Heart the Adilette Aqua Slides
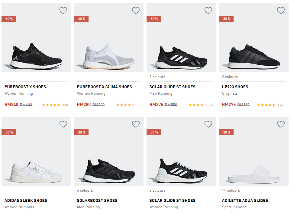 coord(281,124)
